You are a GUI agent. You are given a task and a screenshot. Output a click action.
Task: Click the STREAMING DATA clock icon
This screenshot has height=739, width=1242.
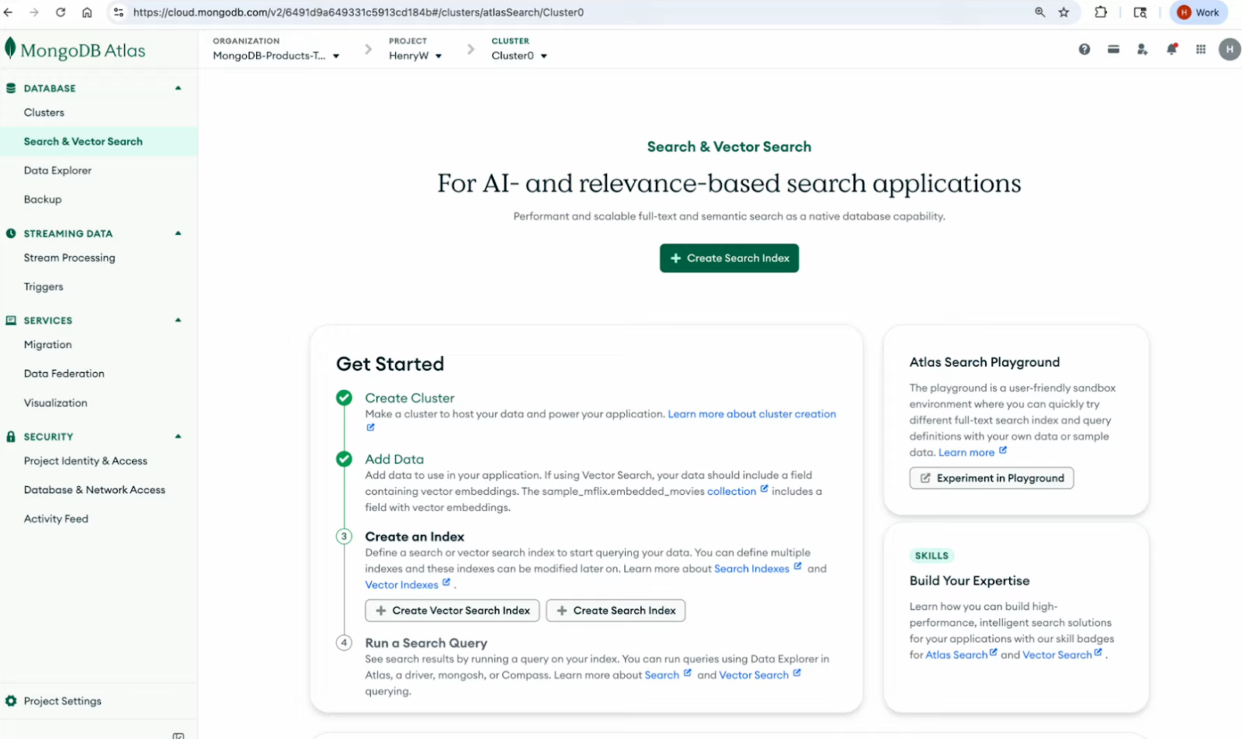[x=11, y=233]
